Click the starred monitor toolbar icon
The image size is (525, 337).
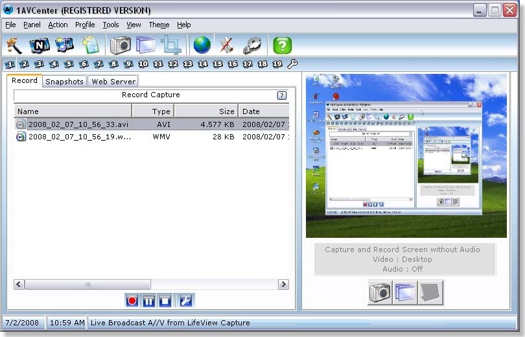65,45
